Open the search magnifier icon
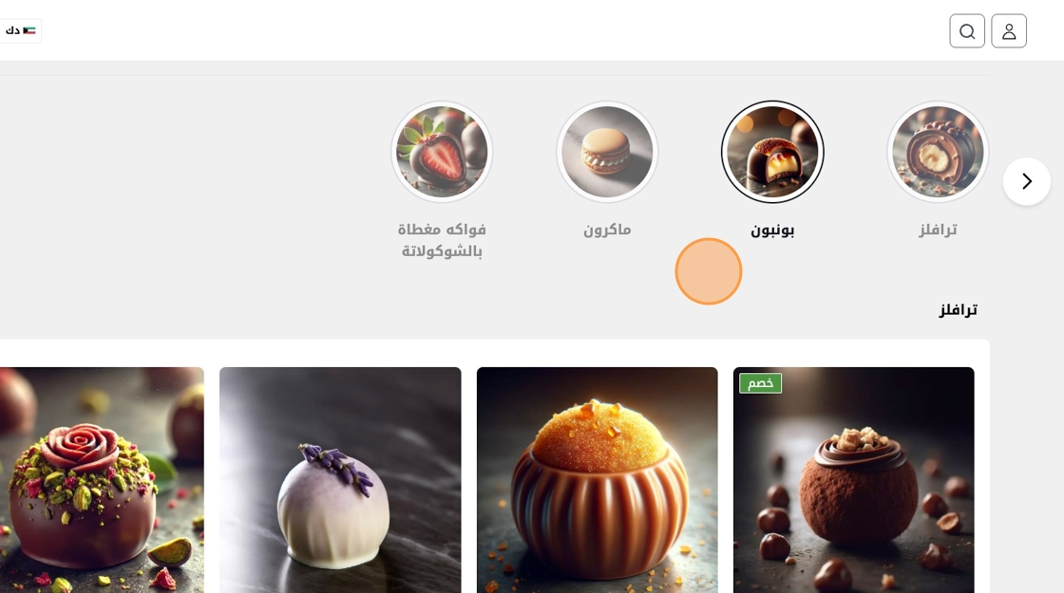Viewport: 1064px width, 593px height. click(x=967, y=31)
